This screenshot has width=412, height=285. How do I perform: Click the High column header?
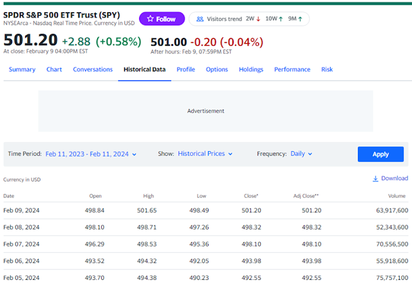coord(149,196)
